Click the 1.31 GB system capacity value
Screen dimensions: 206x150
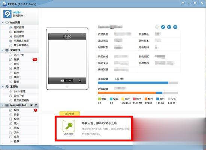119,79
